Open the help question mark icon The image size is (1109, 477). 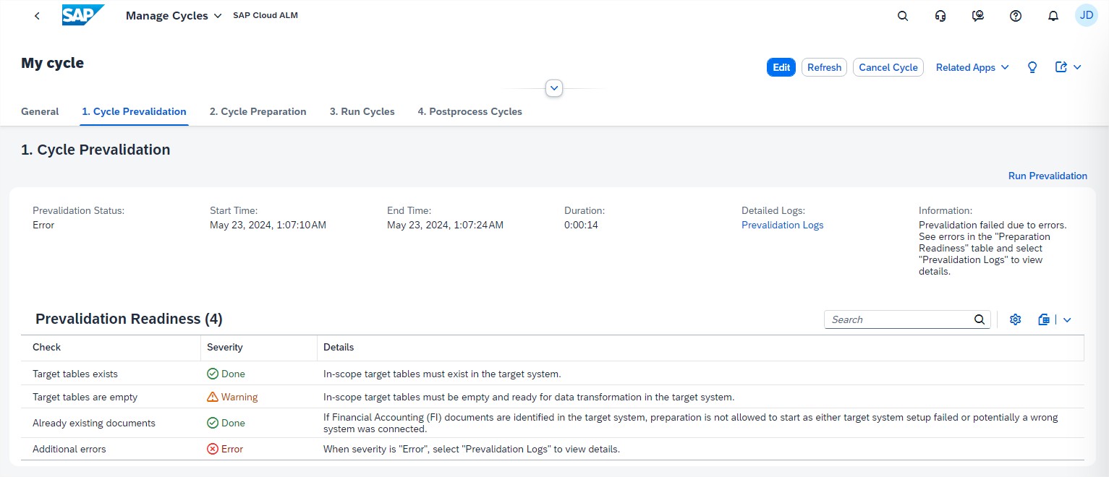pyautogui.click(x=1016, y=16)
